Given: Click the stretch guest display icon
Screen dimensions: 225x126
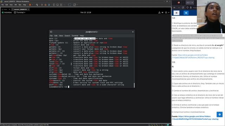Looking at the screenshot, I should (75, 5).
